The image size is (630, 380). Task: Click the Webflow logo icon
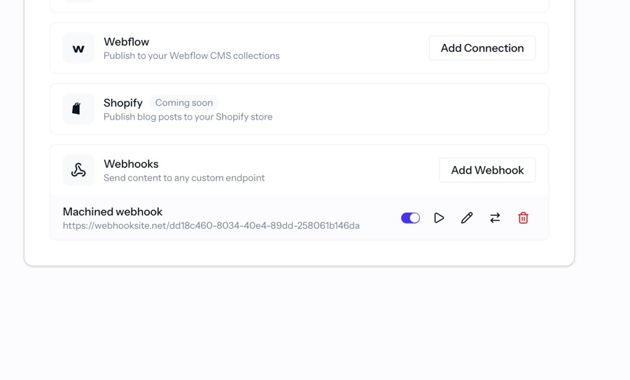point(78,48)
